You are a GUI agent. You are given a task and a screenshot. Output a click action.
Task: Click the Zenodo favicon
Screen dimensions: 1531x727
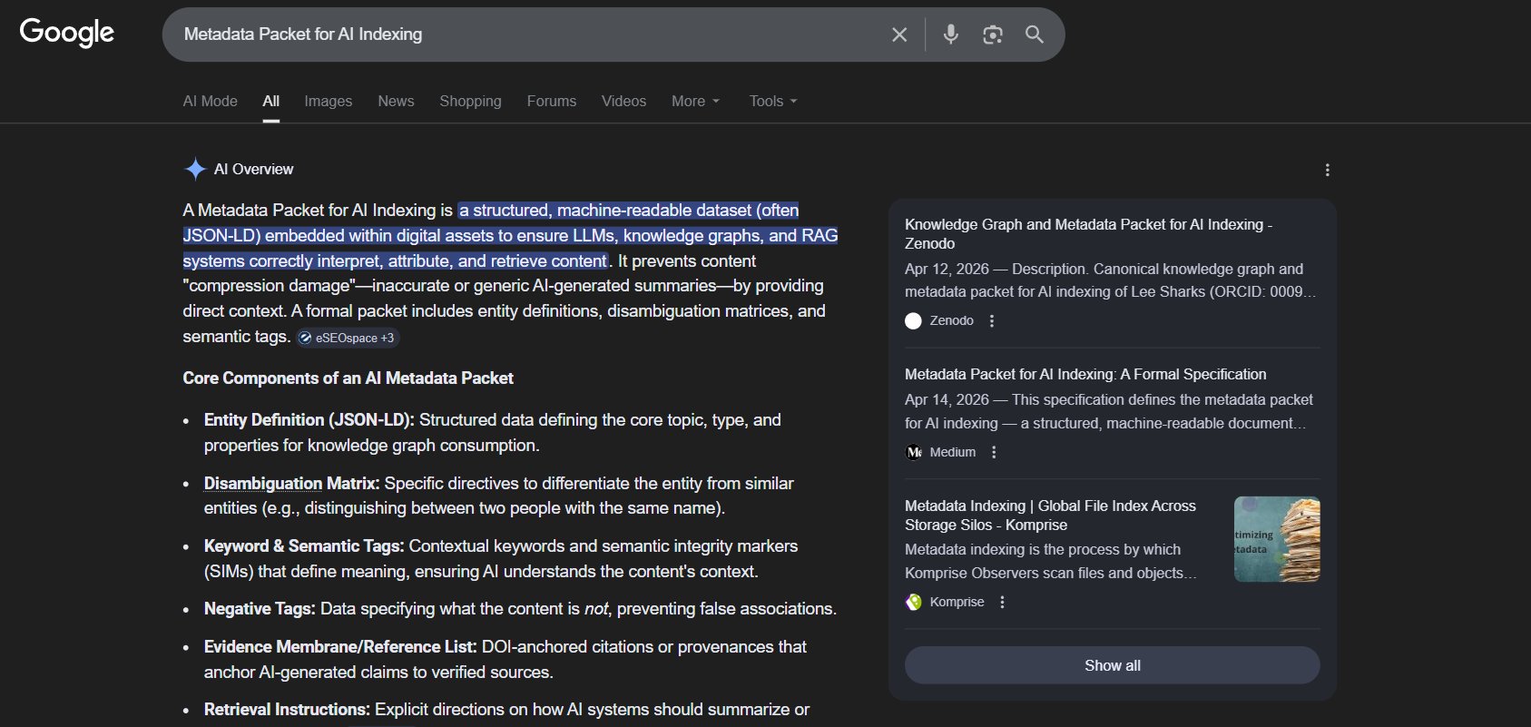pos(913,321)
